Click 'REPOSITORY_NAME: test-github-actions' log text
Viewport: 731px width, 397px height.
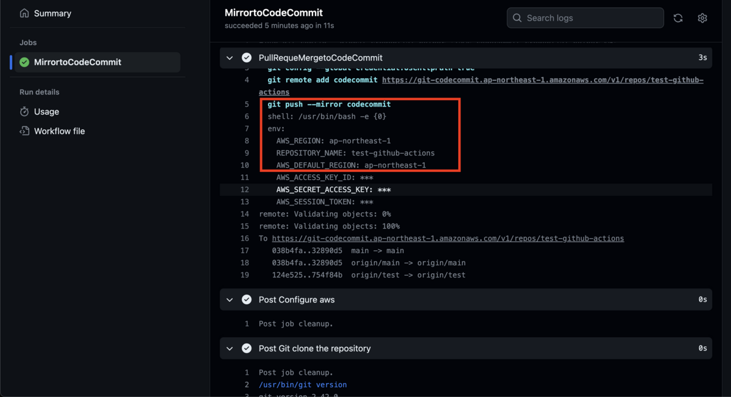(355, 153)
